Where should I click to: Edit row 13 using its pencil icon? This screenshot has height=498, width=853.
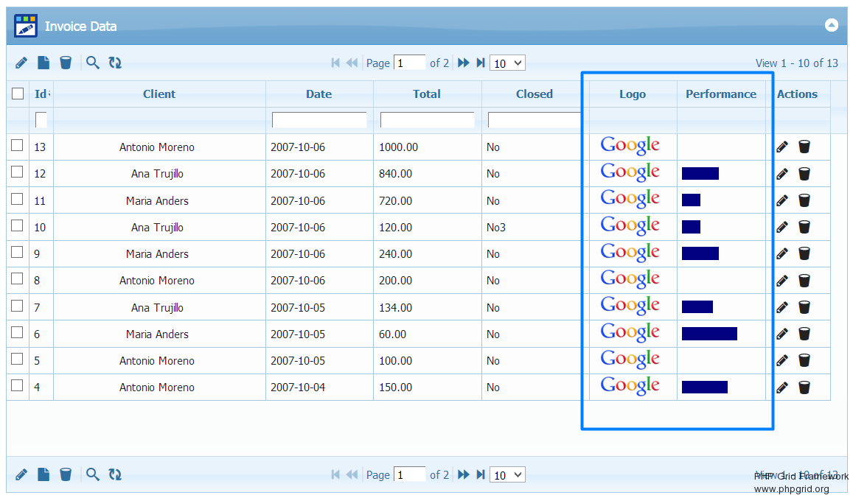click(x=782, y=147)
